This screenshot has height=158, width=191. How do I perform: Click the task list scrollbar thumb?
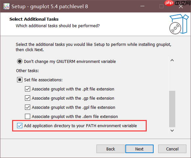[172, 109]
